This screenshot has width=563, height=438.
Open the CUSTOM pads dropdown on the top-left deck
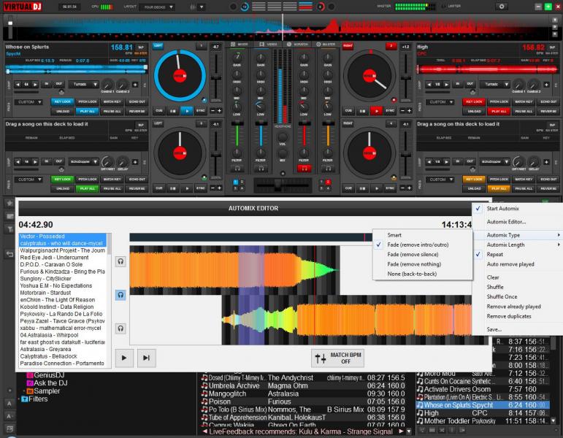[x=28, y=102]
